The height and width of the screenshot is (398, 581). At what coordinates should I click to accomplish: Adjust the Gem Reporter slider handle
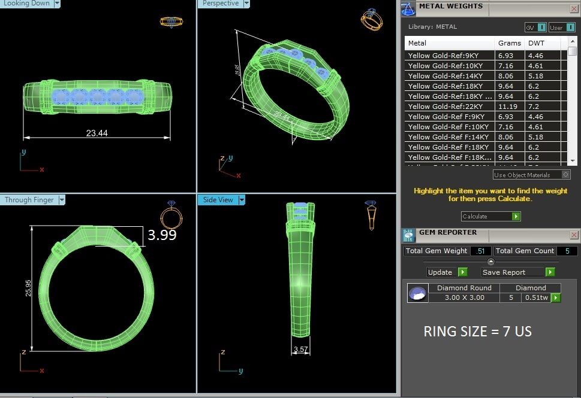tap(491, 262)
